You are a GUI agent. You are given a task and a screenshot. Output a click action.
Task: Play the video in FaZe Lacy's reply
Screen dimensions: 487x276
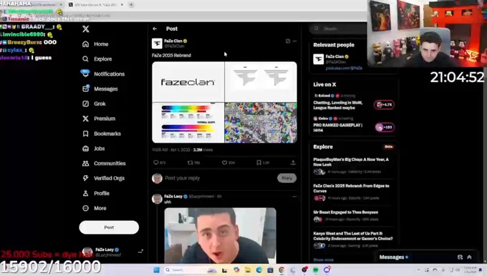220,235
